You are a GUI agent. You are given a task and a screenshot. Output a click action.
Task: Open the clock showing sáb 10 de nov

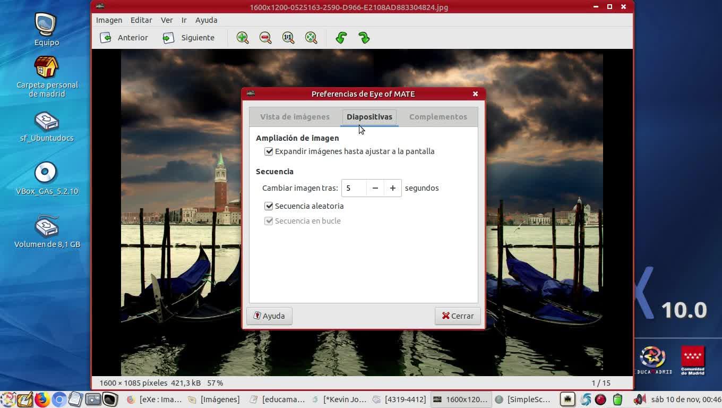(x=686, y=399)
